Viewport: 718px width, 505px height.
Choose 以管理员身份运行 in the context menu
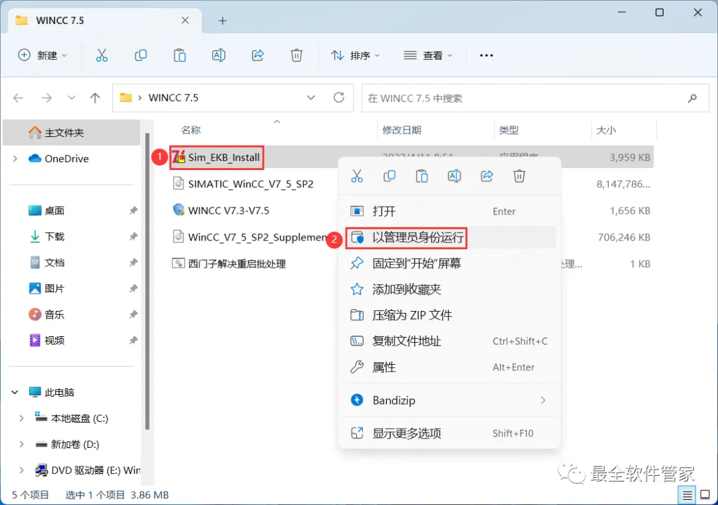pyautogui.click(x=449, y=237)
